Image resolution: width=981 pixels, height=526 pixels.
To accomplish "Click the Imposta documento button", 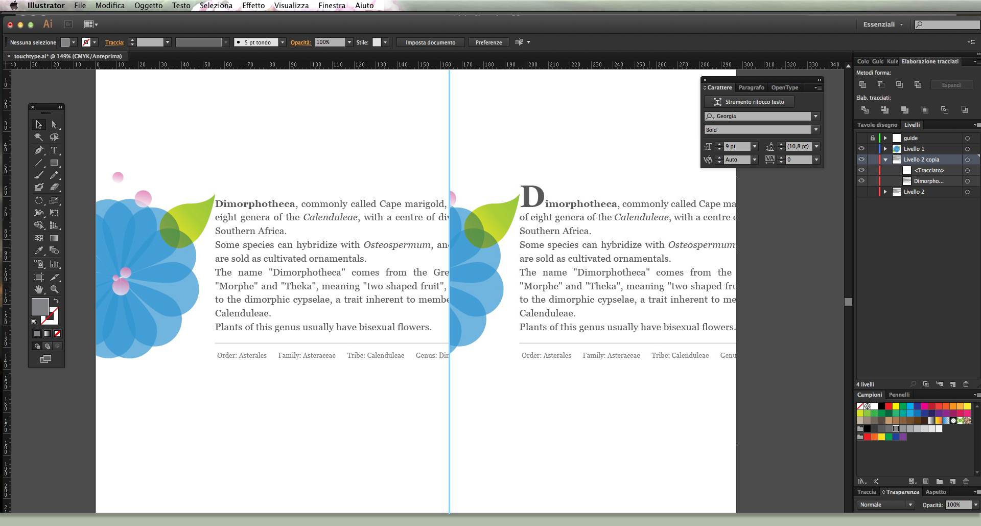I will [x=430, y=42].
